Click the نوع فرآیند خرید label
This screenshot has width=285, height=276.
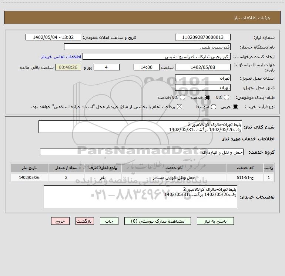(260, 107)
